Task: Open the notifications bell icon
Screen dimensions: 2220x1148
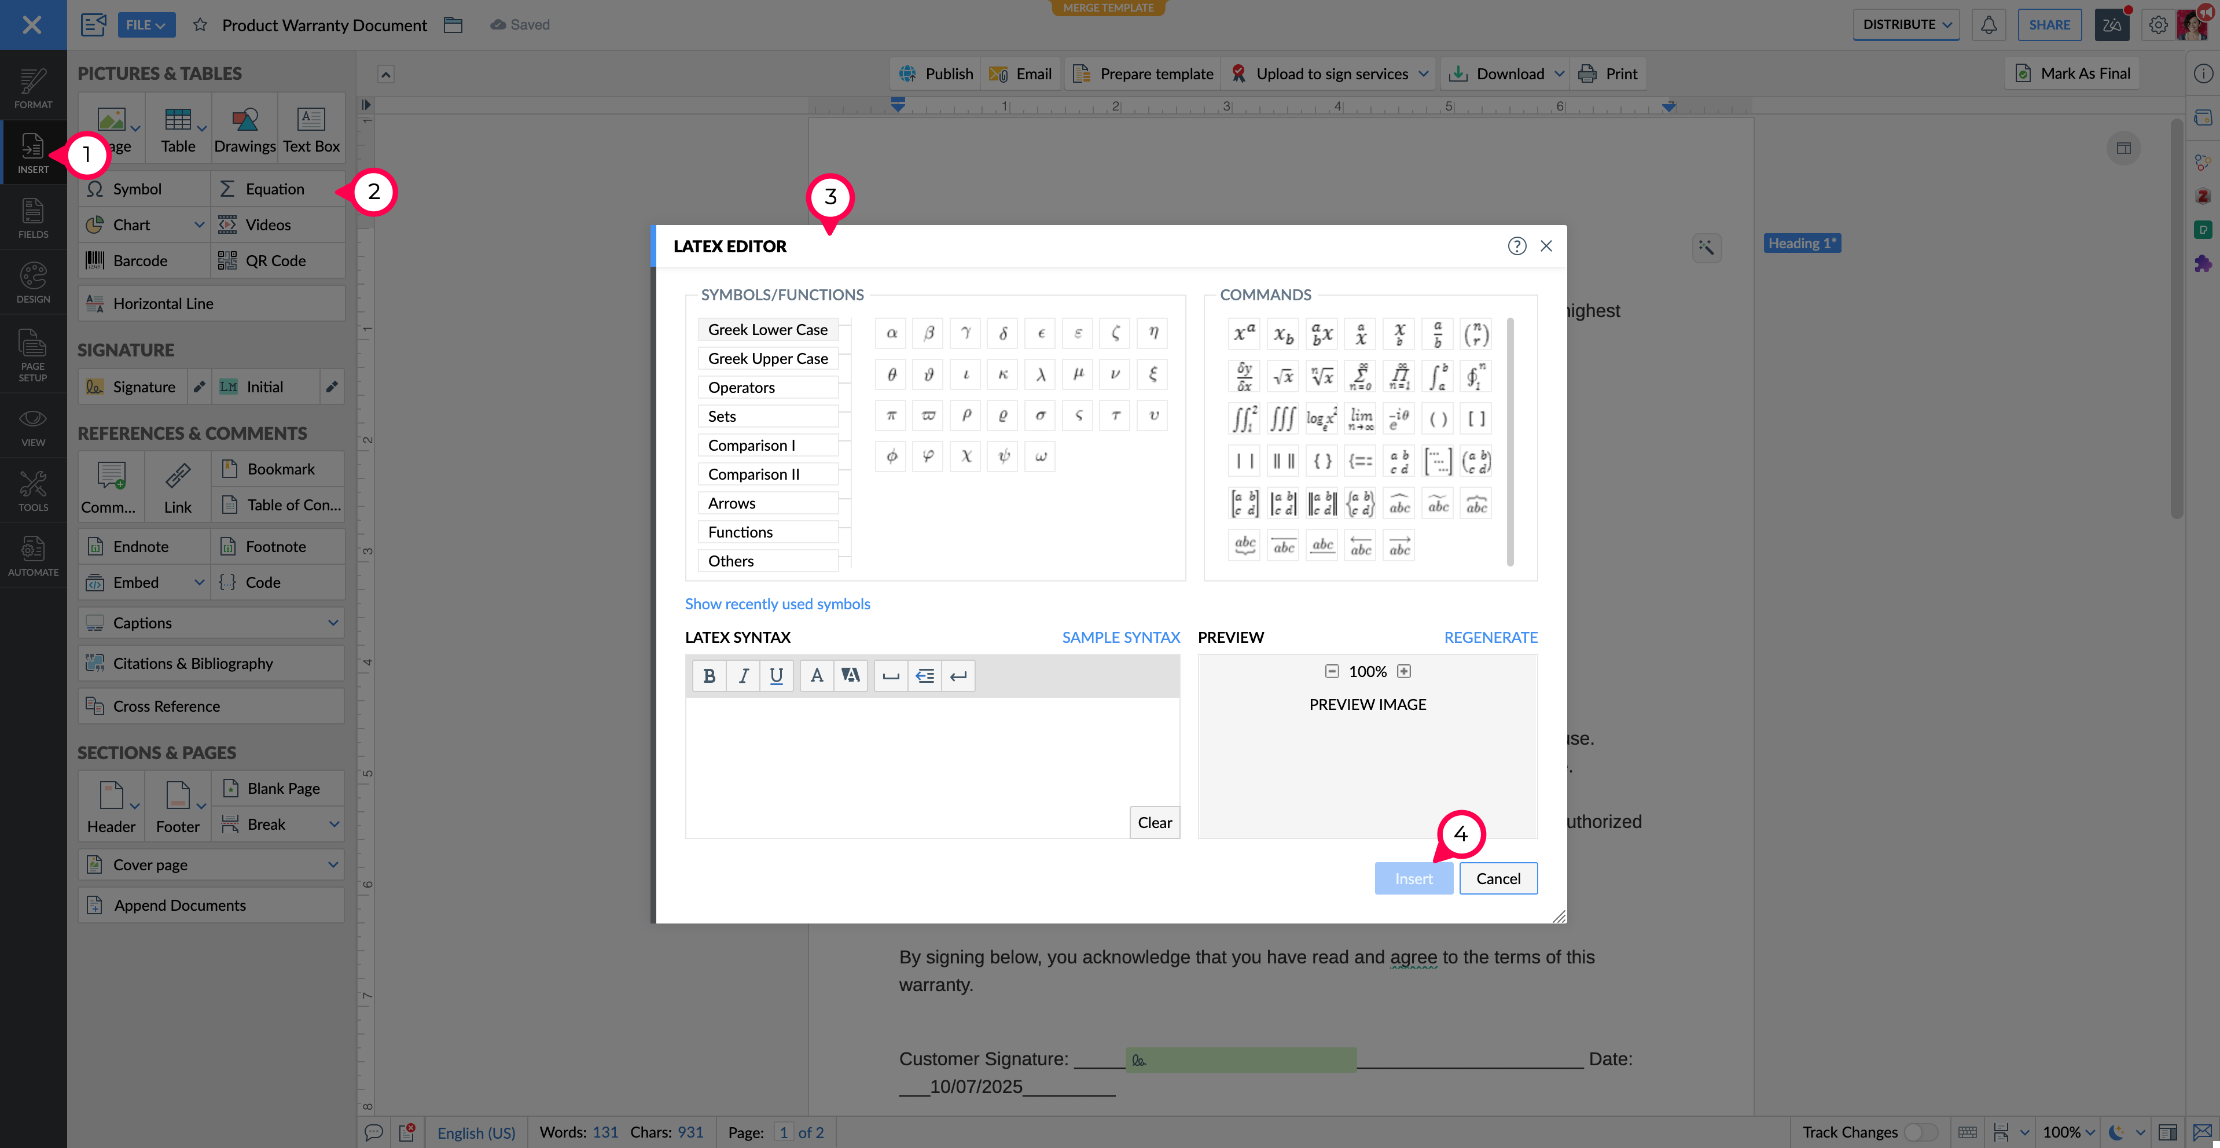Action: [x=1988, y=25]
